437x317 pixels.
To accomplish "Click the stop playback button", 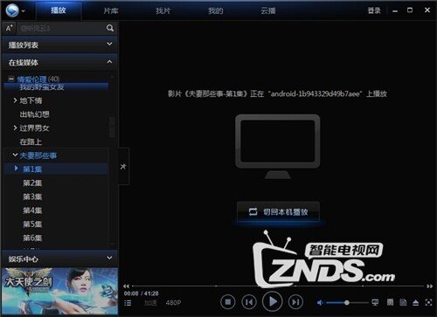I will pyautogui.click(x=228, y=302).
